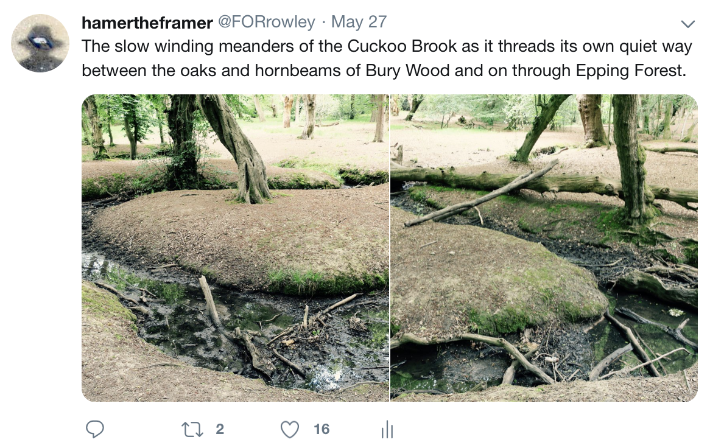Like the tweet with the heart icon

pos(290,430)
